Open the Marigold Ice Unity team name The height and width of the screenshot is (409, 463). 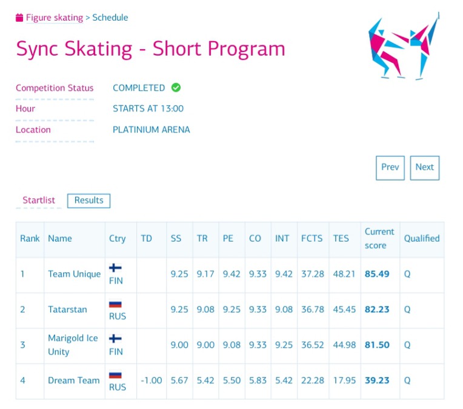[x=73, y=345]
